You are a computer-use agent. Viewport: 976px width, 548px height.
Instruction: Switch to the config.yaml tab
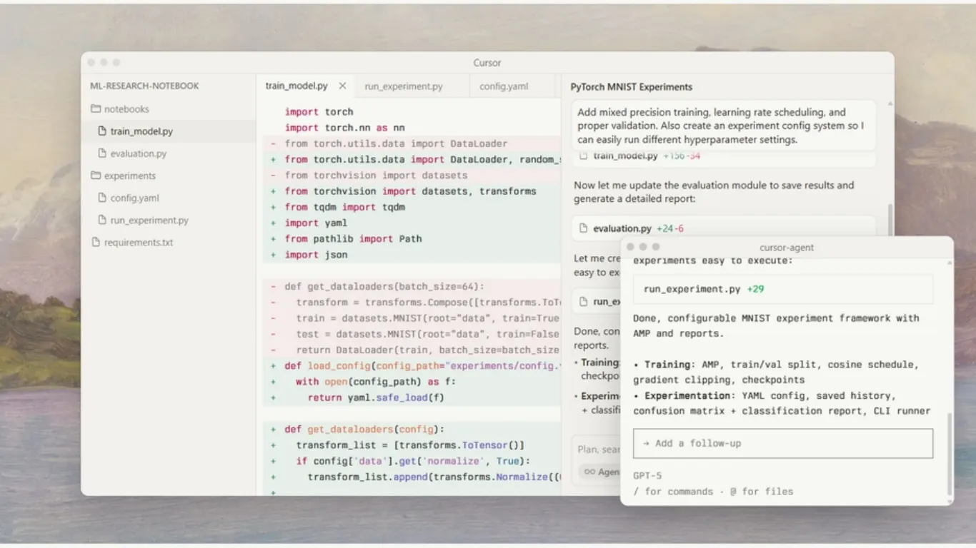[504, 86]
